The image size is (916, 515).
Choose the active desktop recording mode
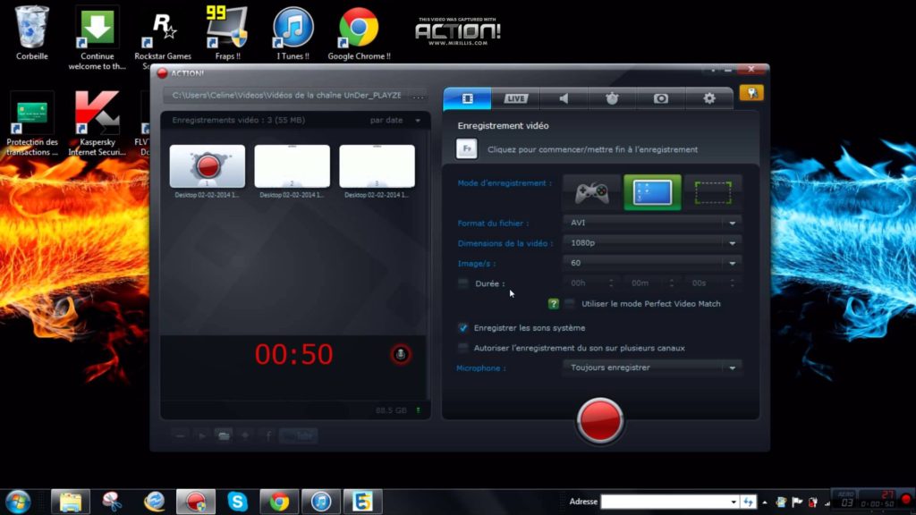pos(652,190)
